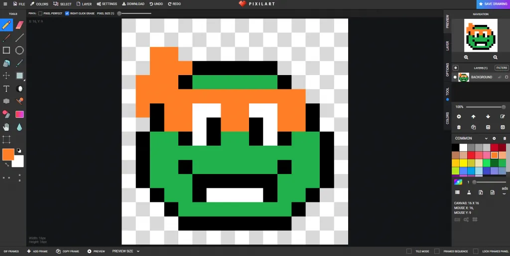Select the Crop/Resize canvas tool

tap(6, 140)
